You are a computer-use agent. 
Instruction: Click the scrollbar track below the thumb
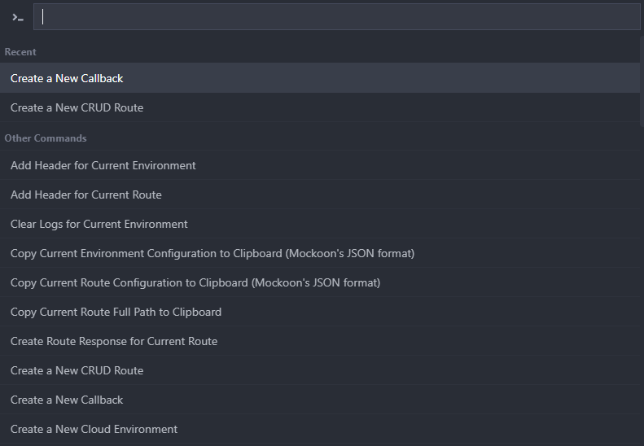(x=642, y=285)
